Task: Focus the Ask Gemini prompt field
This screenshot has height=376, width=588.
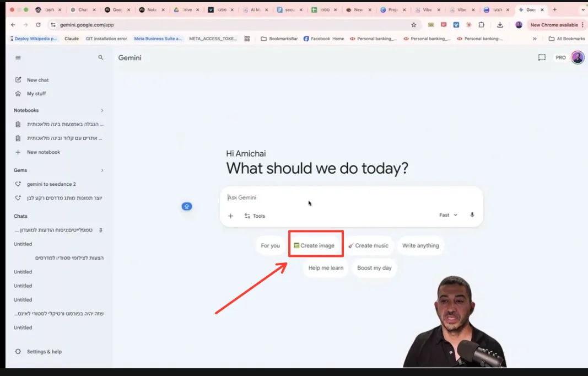Action: pos(351,197)
